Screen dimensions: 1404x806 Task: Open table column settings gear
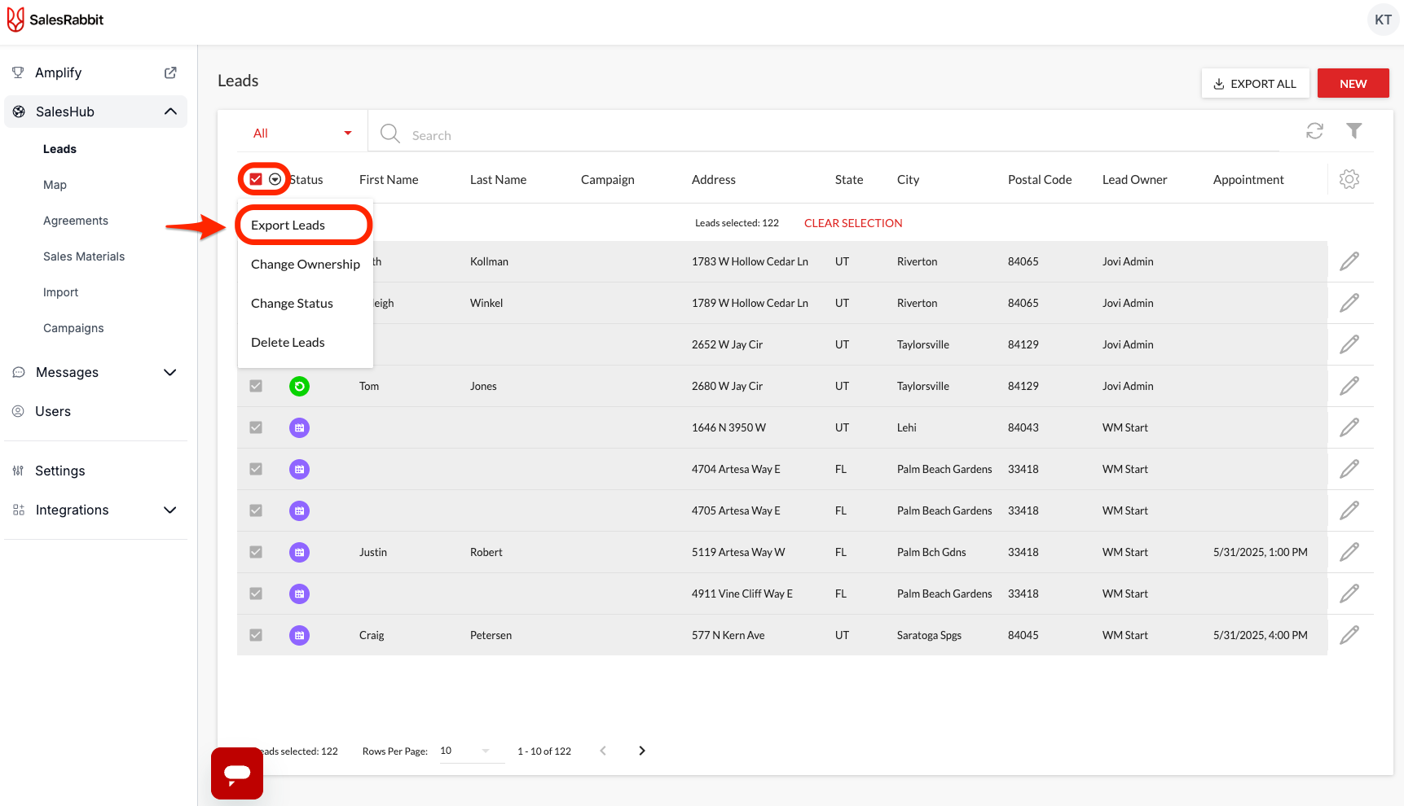click(x=1349, y=179)
